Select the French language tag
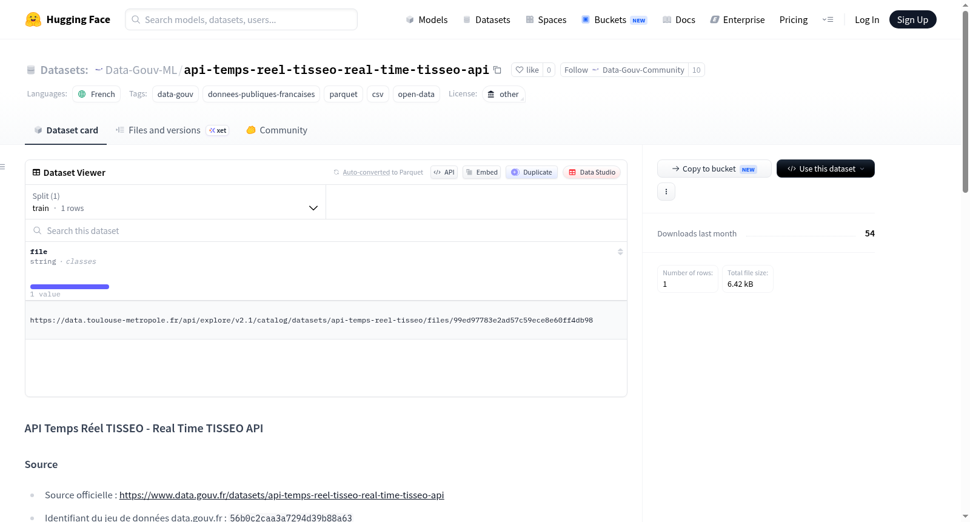This screenshot has width=970, height=522. [x=96, y=94]
